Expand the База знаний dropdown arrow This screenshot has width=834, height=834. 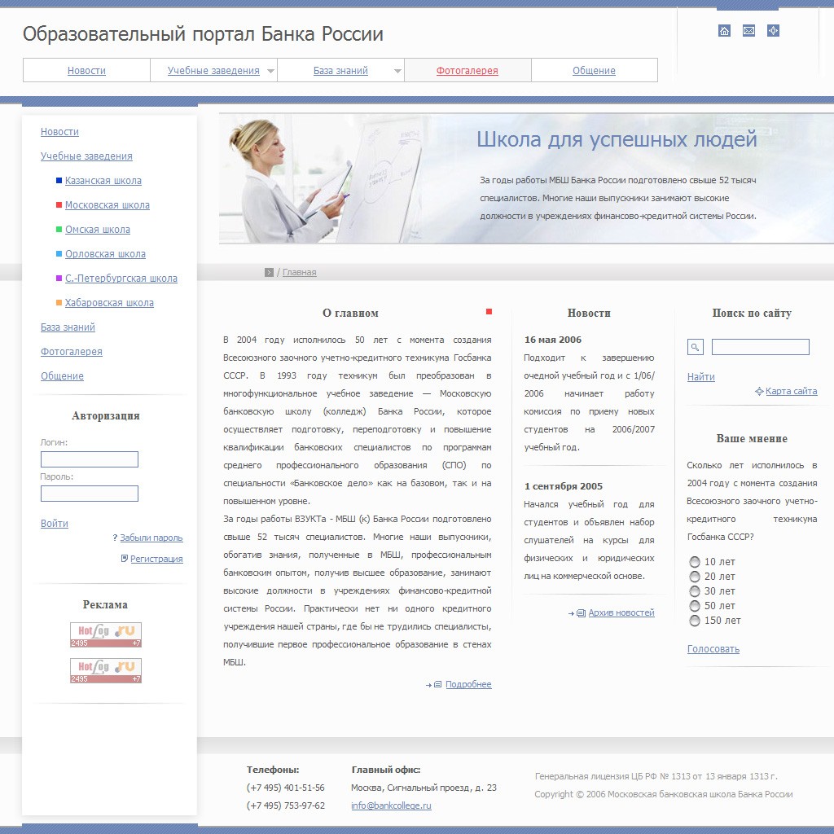[397, 72]
